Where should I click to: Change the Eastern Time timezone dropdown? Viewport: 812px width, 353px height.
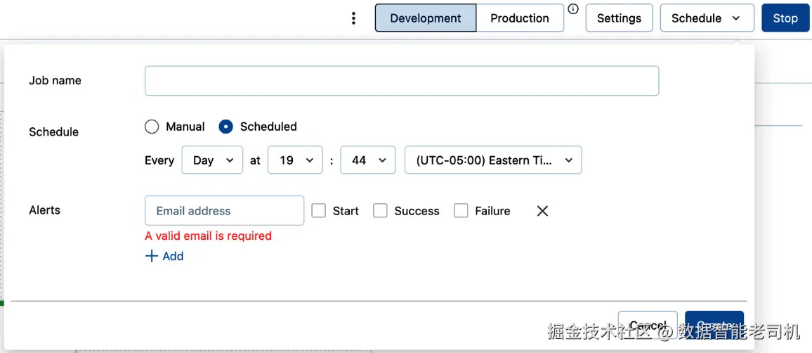[493, 160]
